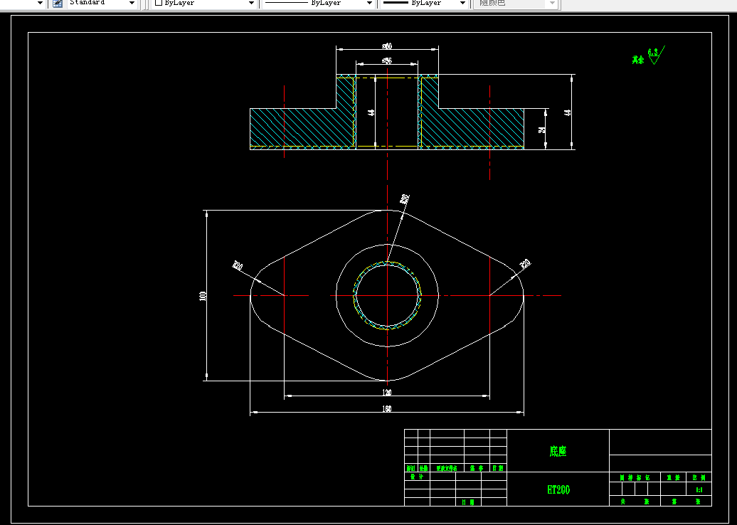Select the 1:1 scale value in title block
The image size is (737, 525).
699,489
